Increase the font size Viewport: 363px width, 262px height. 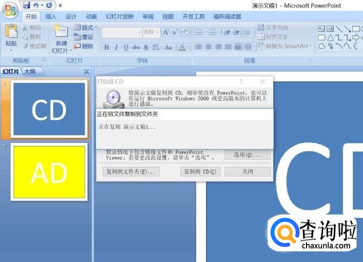(166, 32)
